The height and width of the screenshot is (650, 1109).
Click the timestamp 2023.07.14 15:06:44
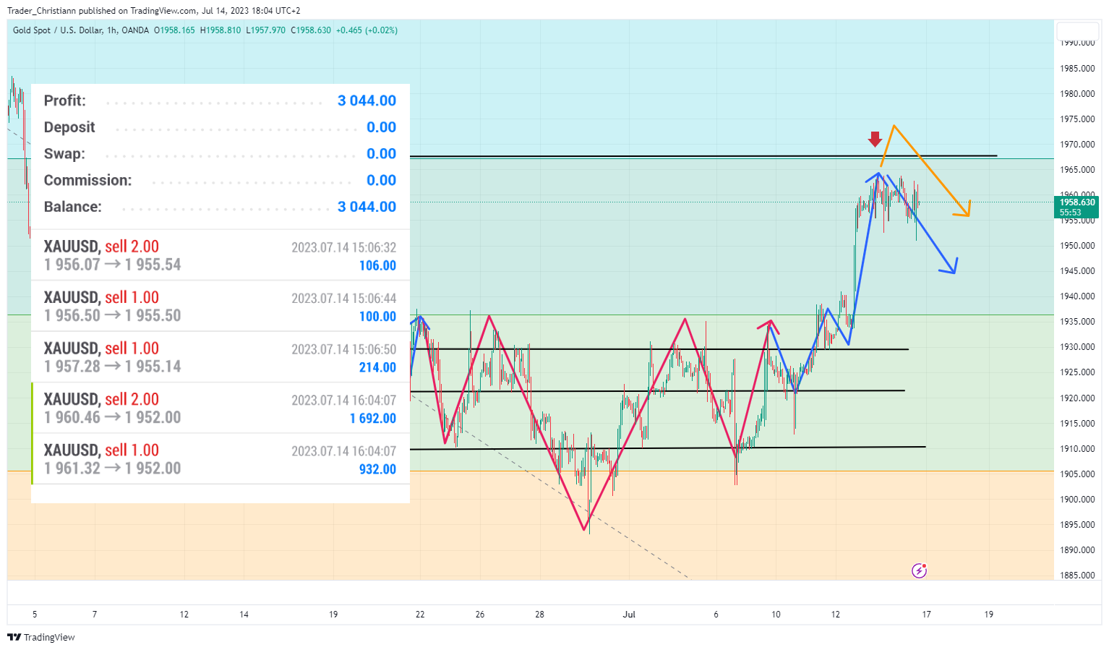tap(344, 298)
